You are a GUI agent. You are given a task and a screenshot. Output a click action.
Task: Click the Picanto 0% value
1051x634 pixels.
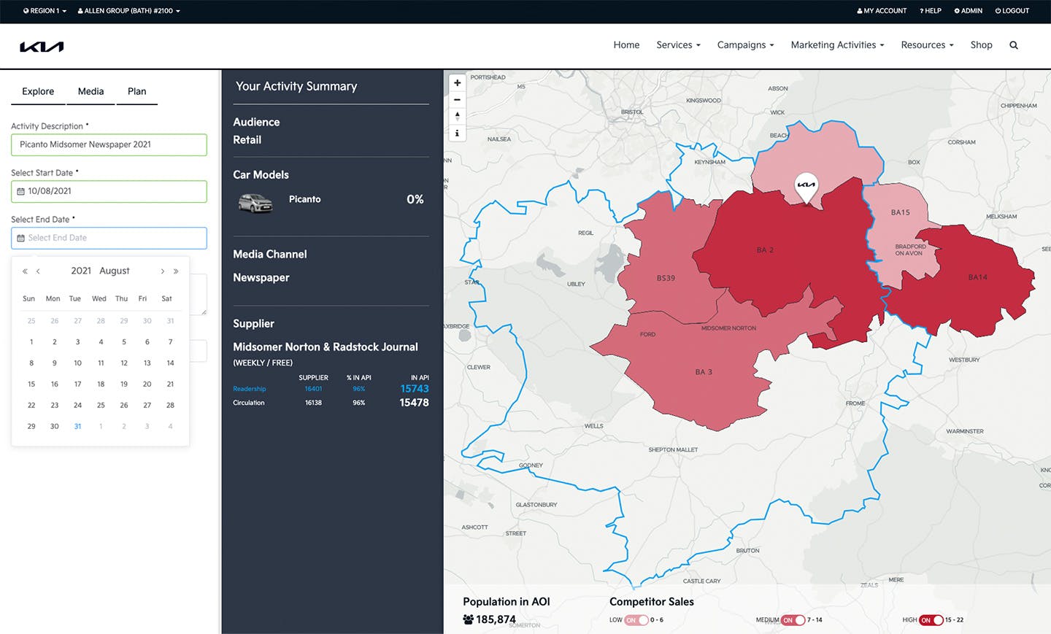coord(415,199)
